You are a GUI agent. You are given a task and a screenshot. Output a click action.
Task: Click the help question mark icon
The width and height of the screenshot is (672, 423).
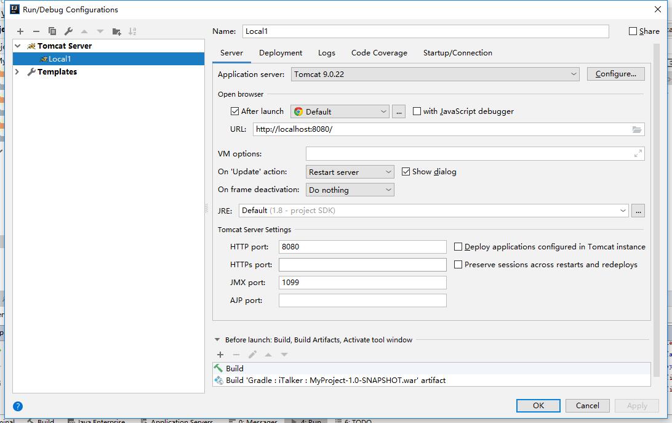click(18, 406)
